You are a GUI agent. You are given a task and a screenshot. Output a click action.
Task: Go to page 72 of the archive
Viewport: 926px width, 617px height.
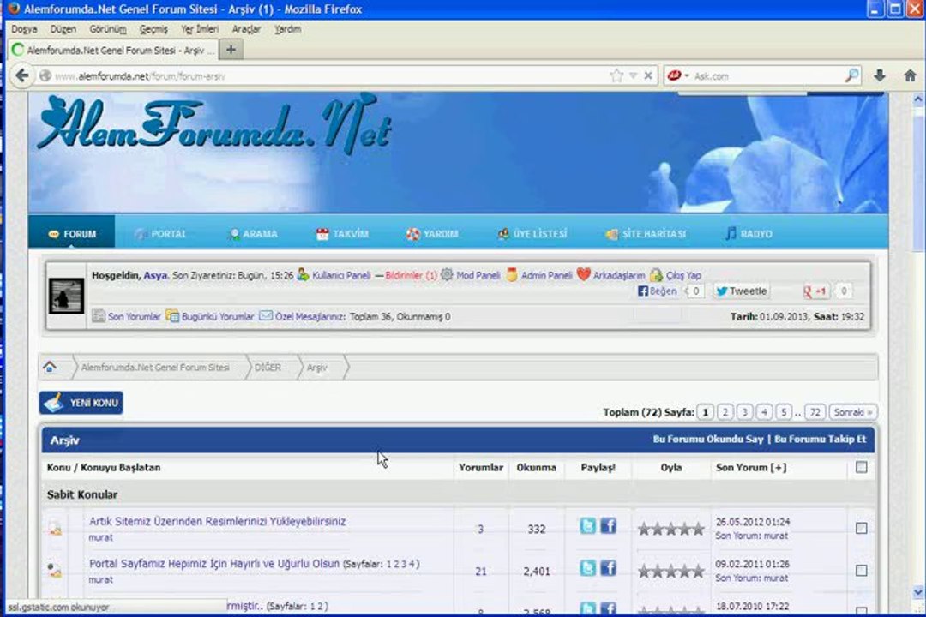click(x=815, y=412)
